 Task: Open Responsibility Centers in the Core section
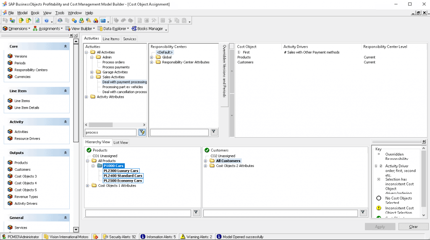click(31, 70)
